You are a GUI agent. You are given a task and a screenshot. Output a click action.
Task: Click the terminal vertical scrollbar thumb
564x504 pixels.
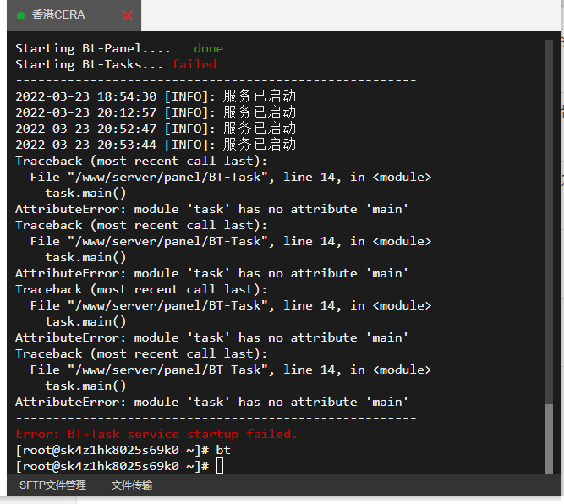point(549,439)
